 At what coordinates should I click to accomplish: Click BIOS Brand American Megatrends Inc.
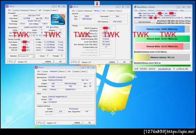click(70, 97)
